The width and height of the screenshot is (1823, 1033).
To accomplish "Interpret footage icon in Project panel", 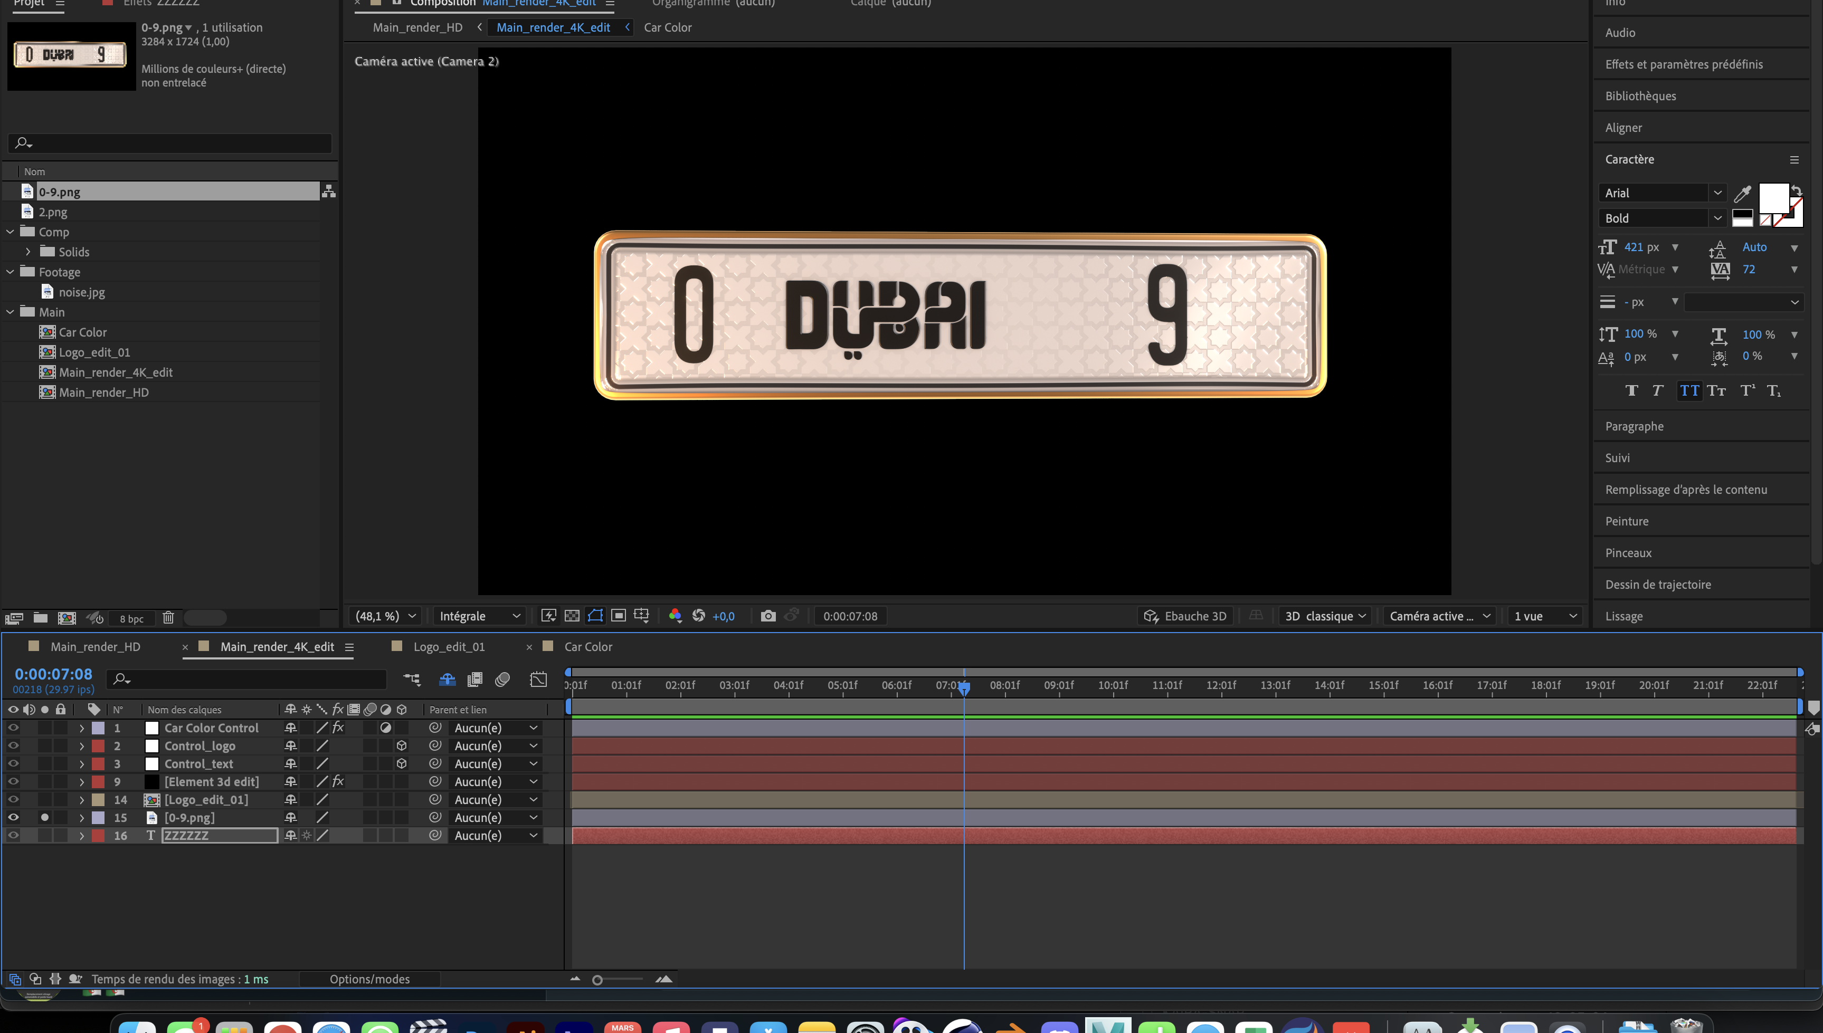I will click(x=14, y=618).
